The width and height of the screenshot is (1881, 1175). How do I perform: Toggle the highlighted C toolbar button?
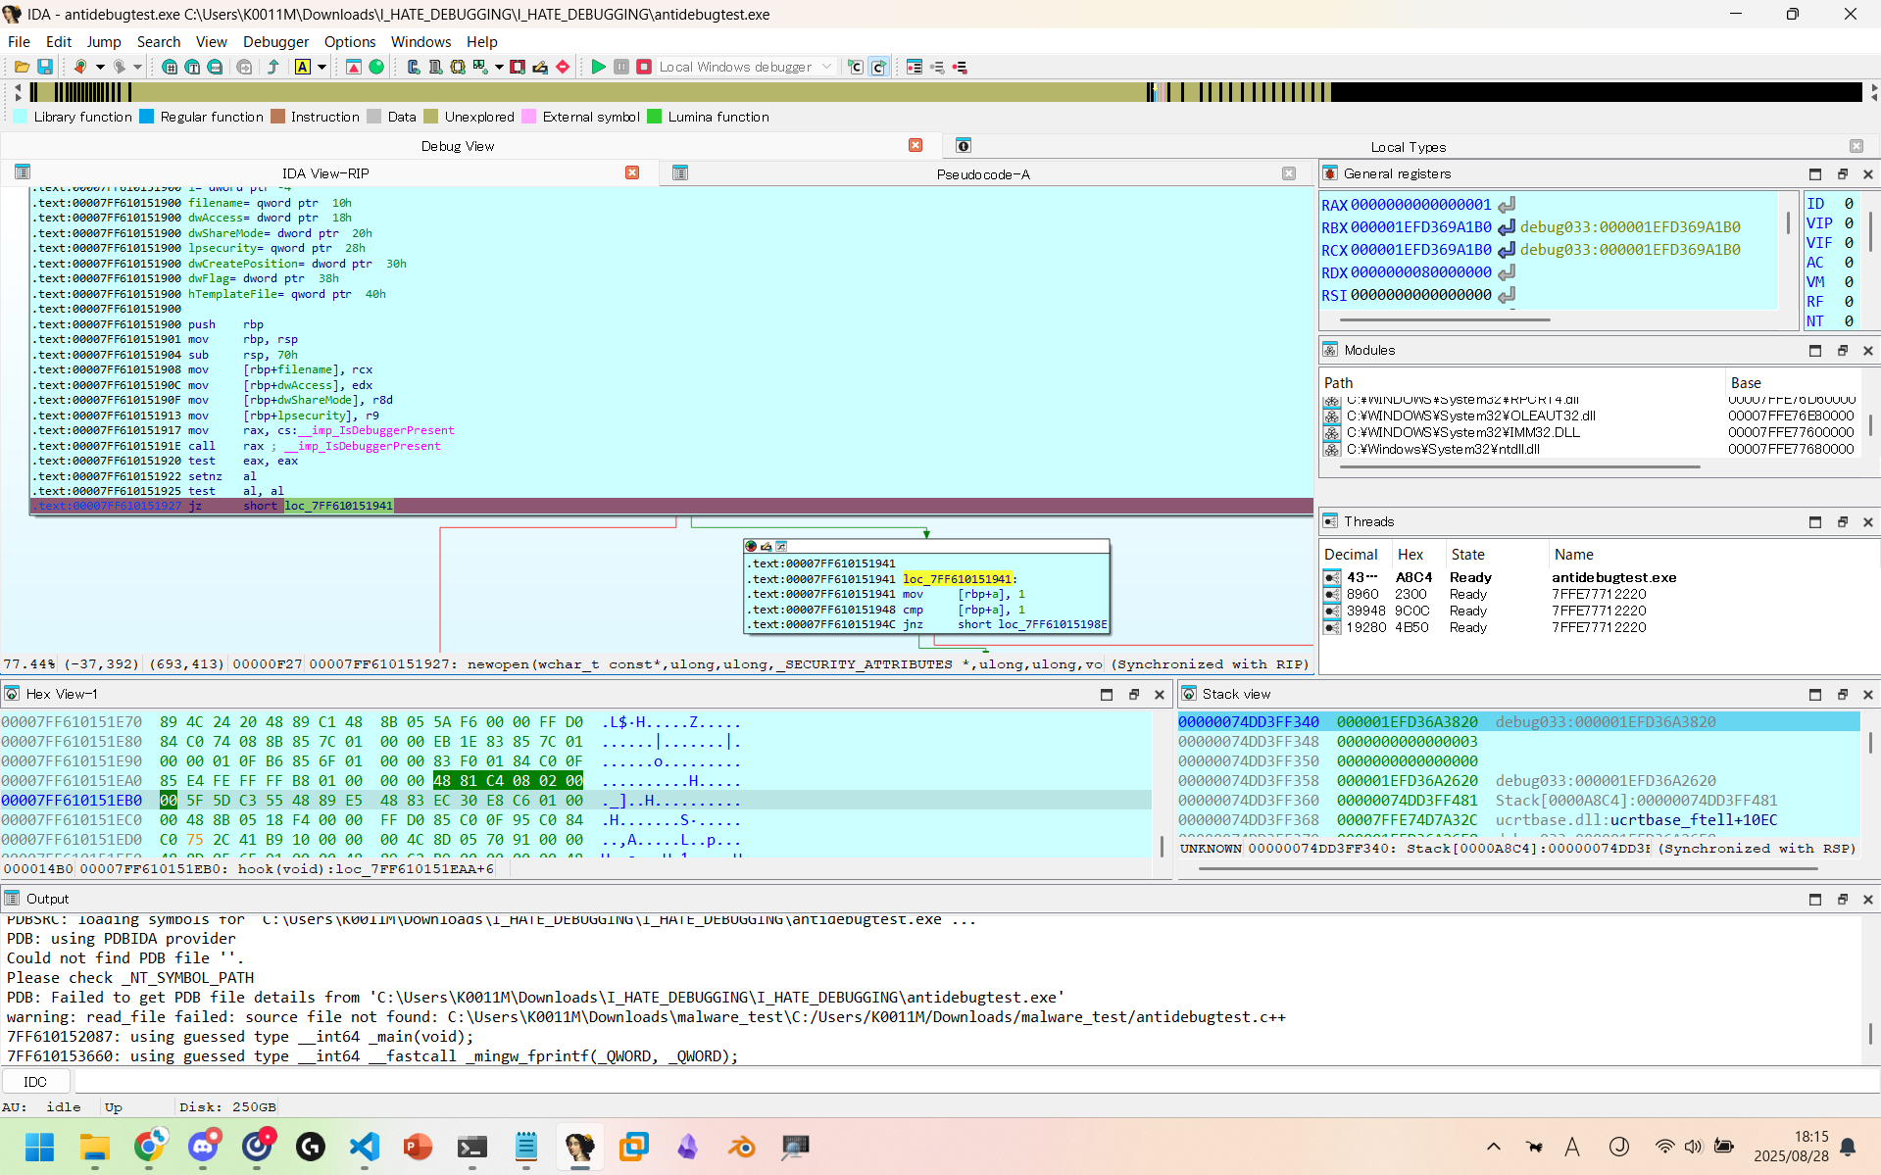(x=878, y=67)
